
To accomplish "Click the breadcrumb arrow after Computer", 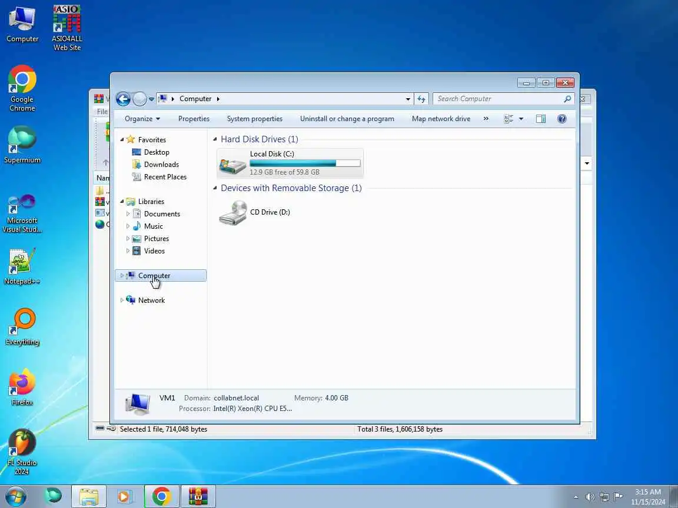I will (218, 99).
